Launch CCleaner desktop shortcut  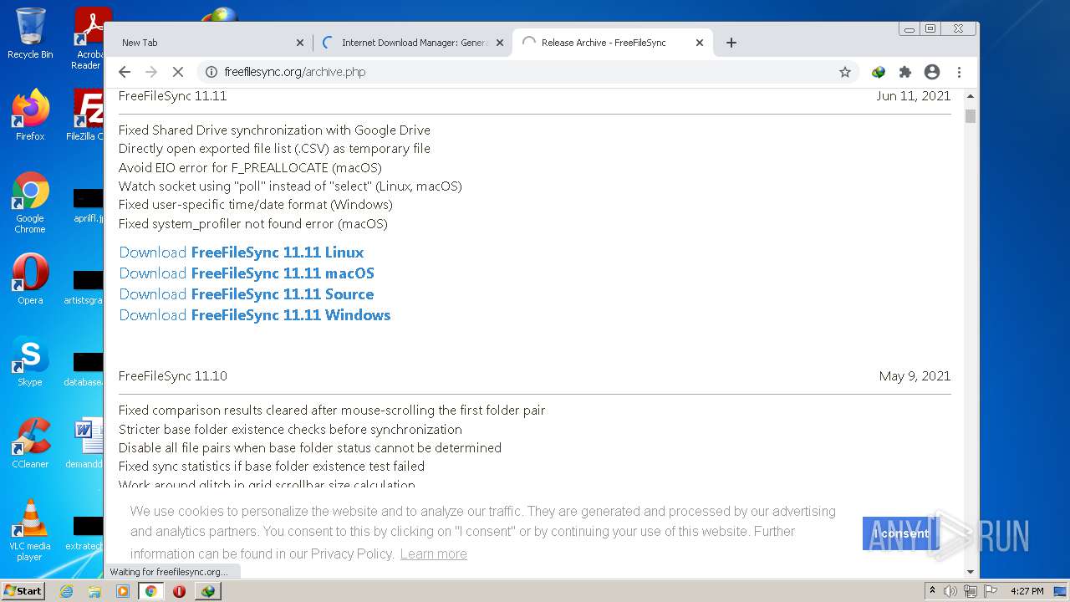coord(30,443)
